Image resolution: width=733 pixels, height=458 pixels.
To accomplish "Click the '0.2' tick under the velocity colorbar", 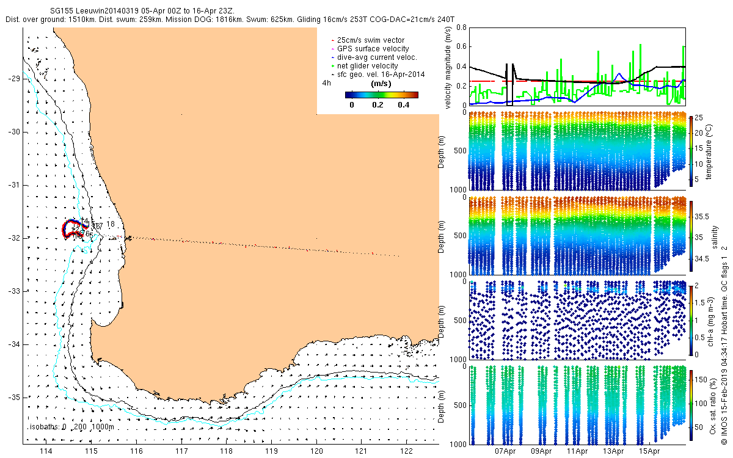I will pos(377,105).
